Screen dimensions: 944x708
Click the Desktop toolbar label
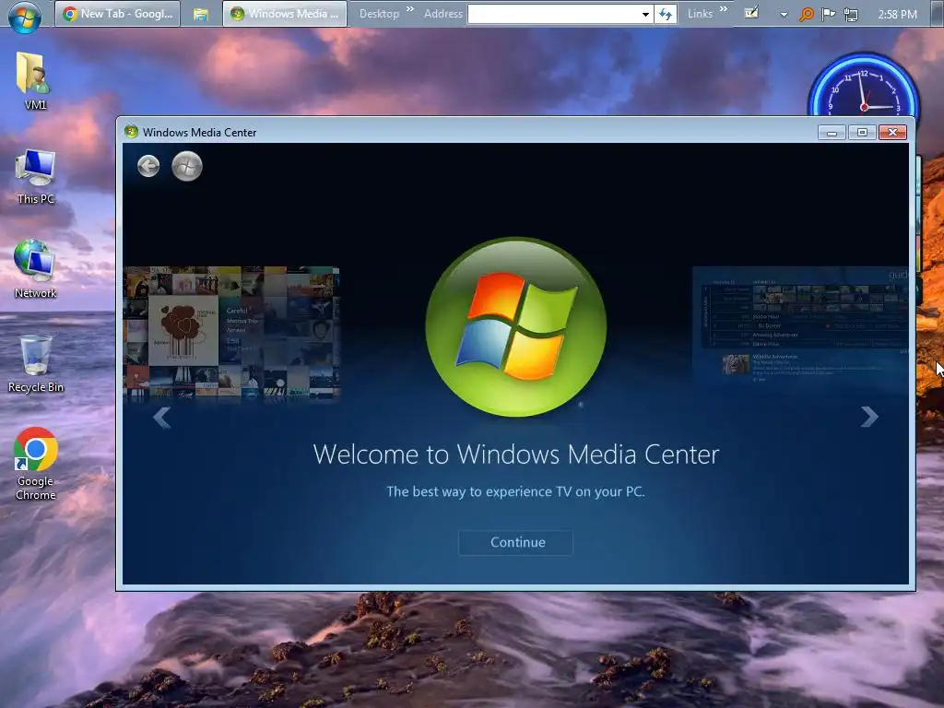tap(379, 13)
